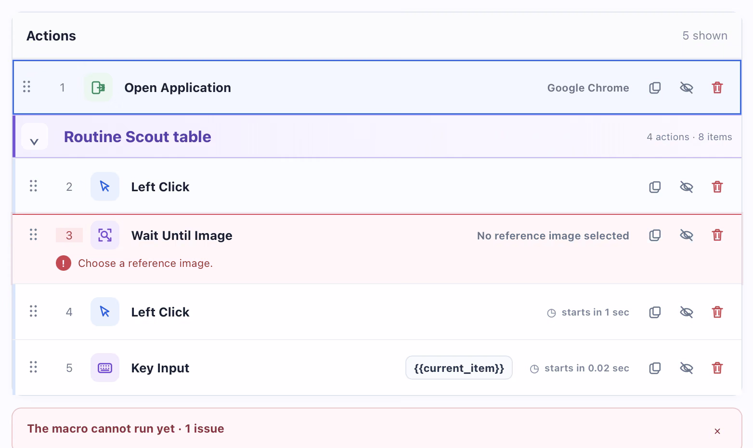Select the Wait Until Image action title
This screenshot has width=753, height=448.
[182, 236]
